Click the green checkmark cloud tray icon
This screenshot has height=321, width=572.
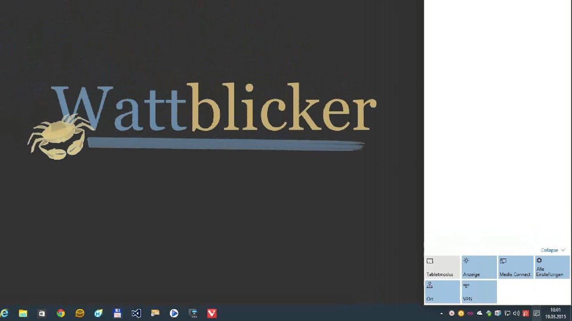click(x=489, y=313)
